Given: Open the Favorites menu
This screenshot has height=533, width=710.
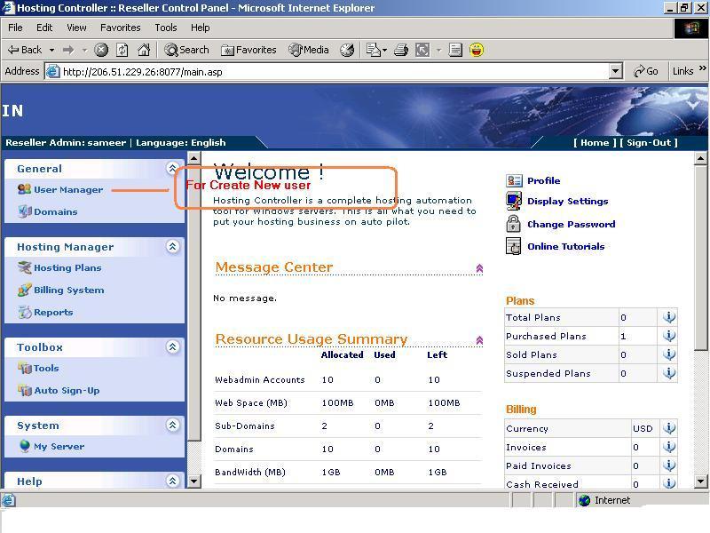Looking at the screenshot, I should click(121, 28).
